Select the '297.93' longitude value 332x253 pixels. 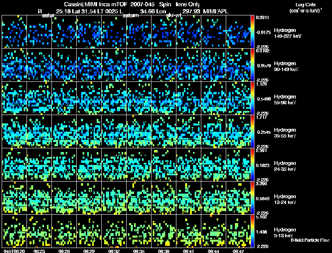(x=191, y=11)
